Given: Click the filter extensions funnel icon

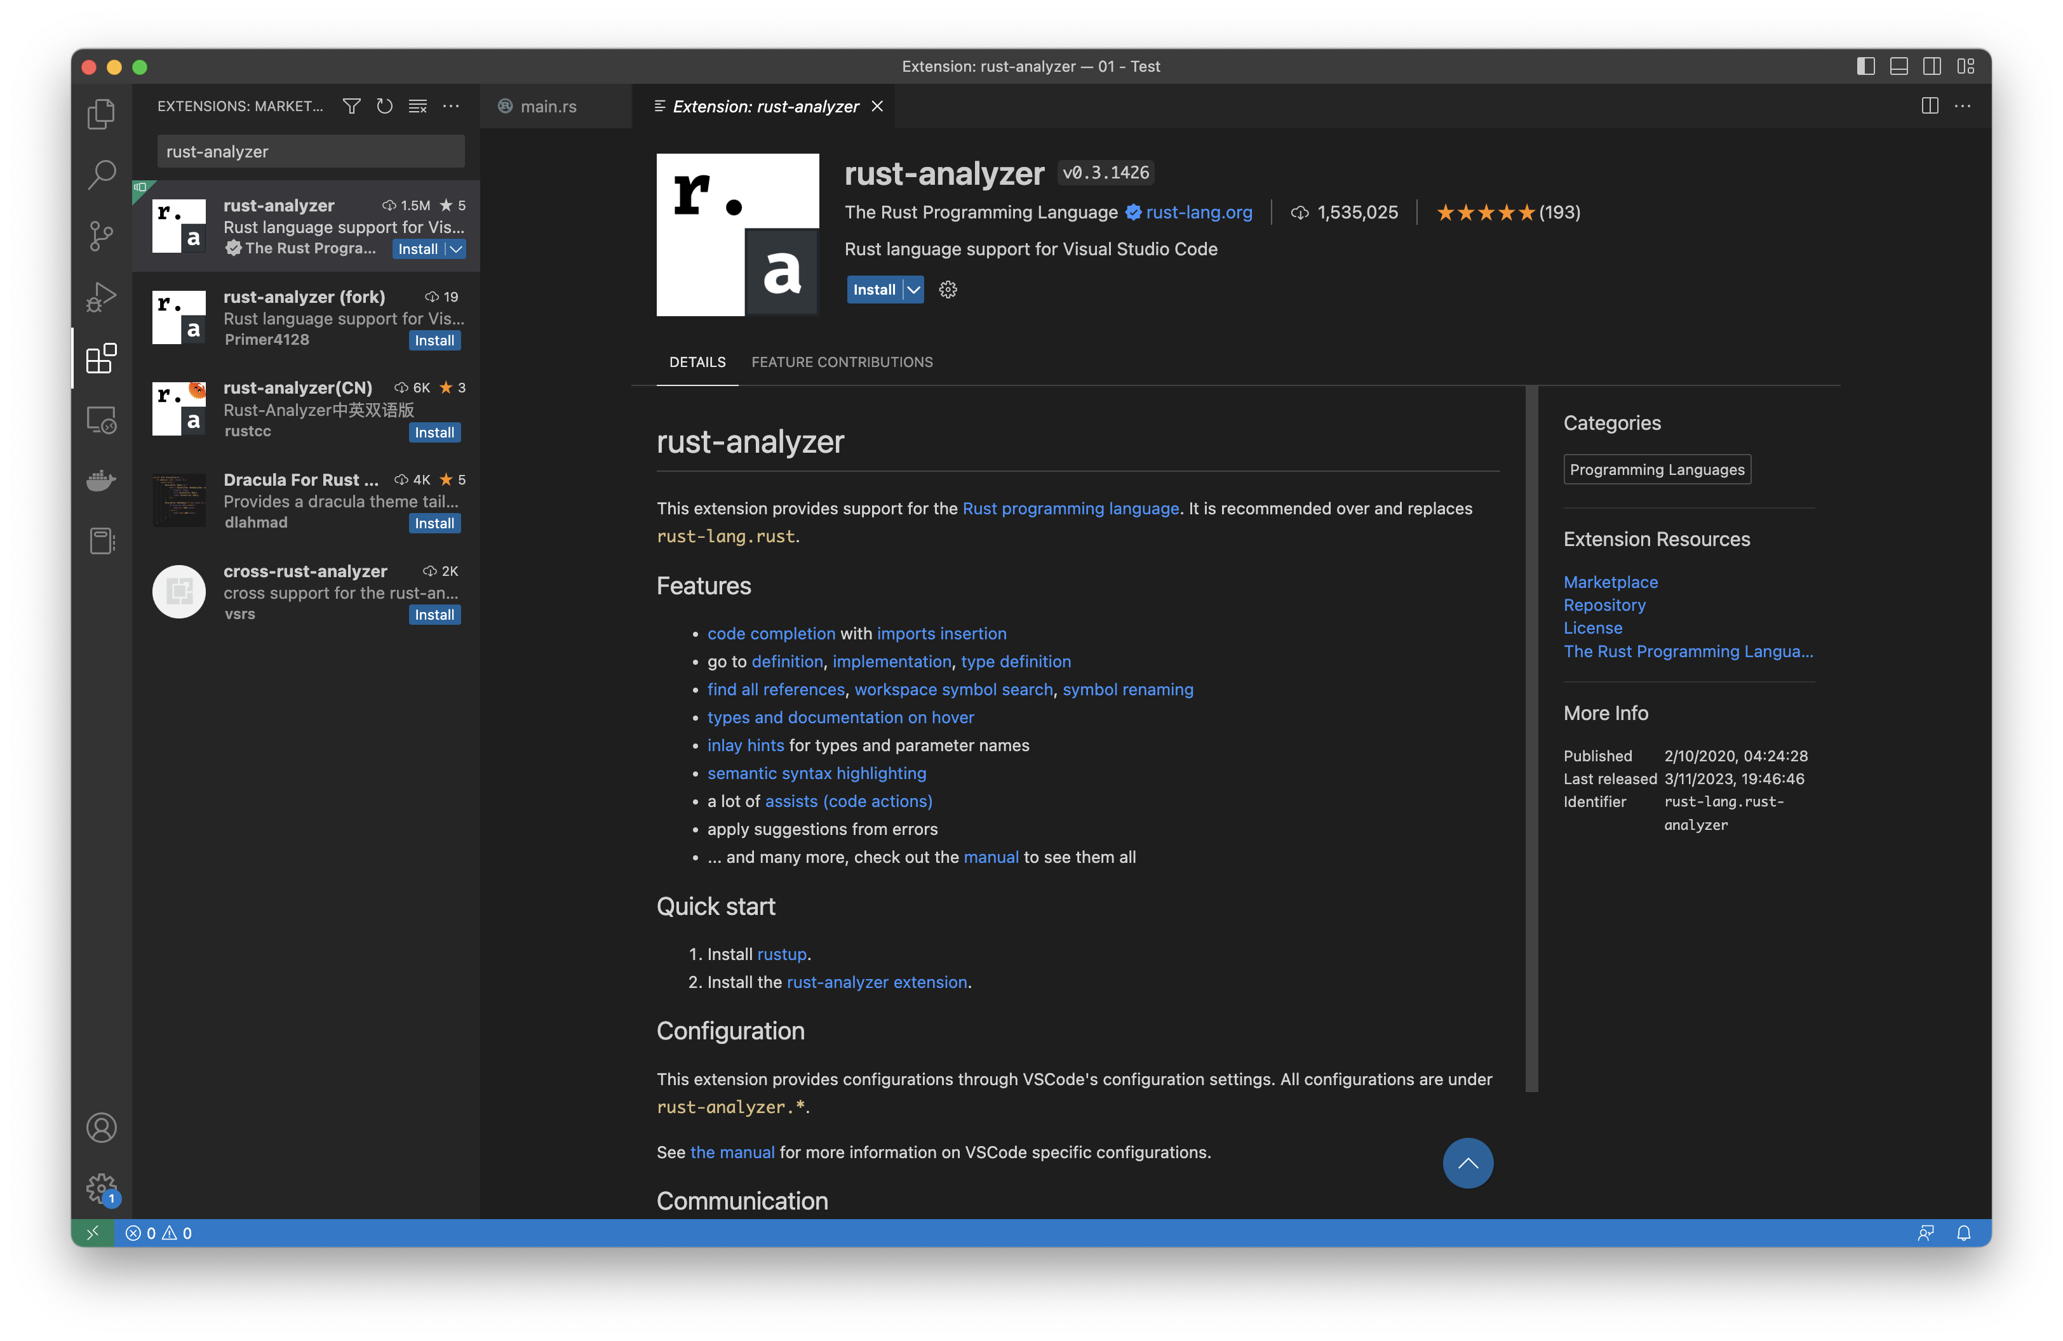Looking at the screenshot, I should (351, 105).
